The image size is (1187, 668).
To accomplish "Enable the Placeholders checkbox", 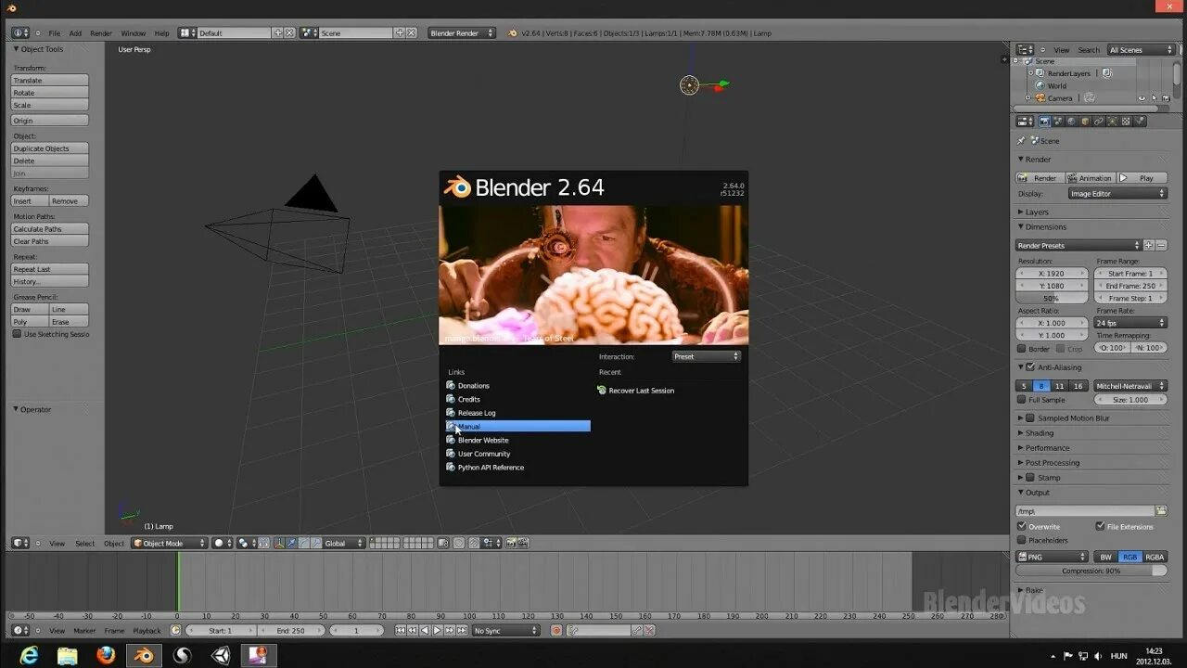I will [1021, 540].
